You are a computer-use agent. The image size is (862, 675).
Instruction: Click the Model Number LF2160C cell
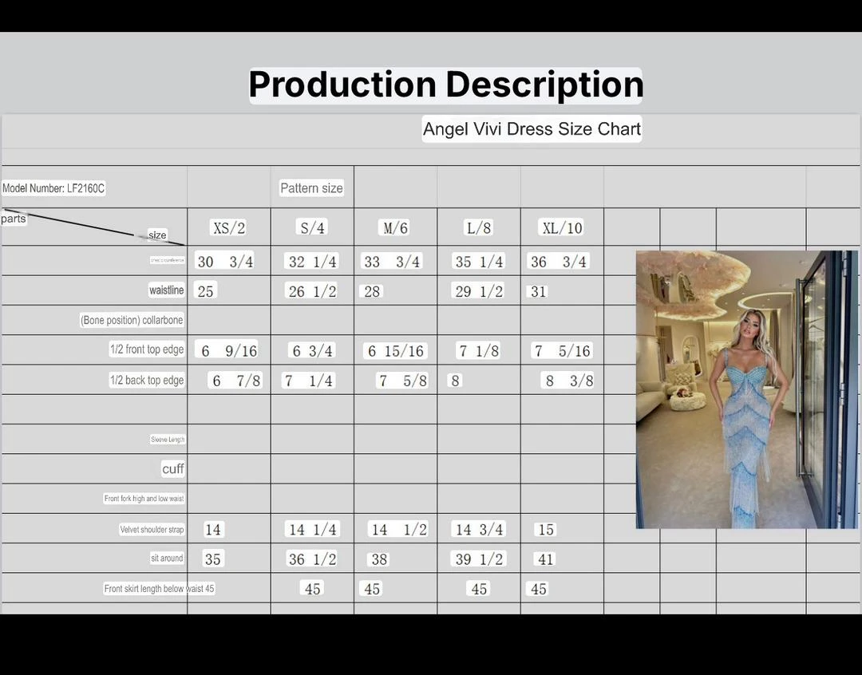(x=53, y=188)
